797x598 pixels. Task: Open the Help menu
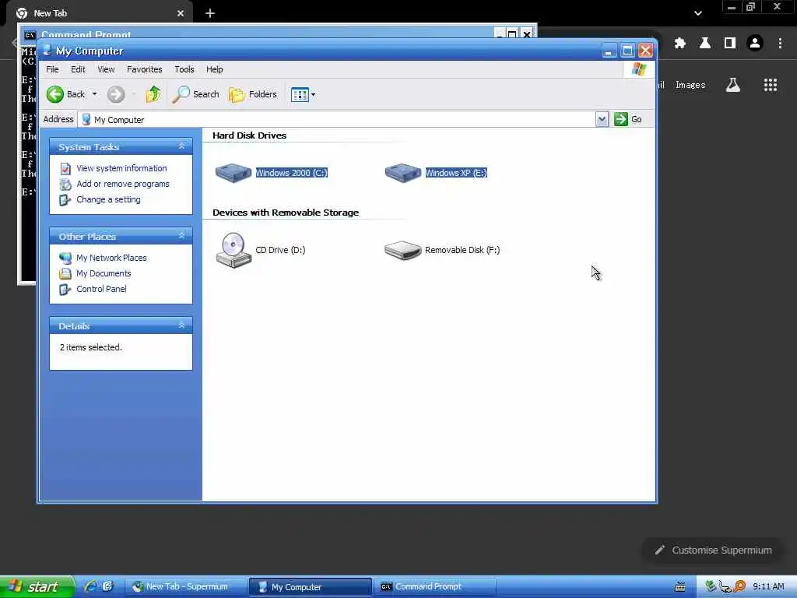coord(214,69)
